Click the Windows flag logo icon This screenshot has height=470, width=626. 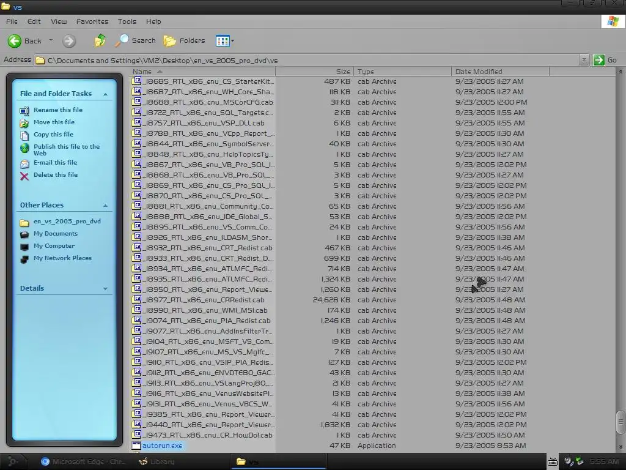pyautogui.click(x=613, y=21)
